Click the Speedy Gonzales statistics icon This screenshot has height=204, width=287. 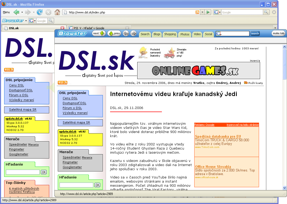143,53
